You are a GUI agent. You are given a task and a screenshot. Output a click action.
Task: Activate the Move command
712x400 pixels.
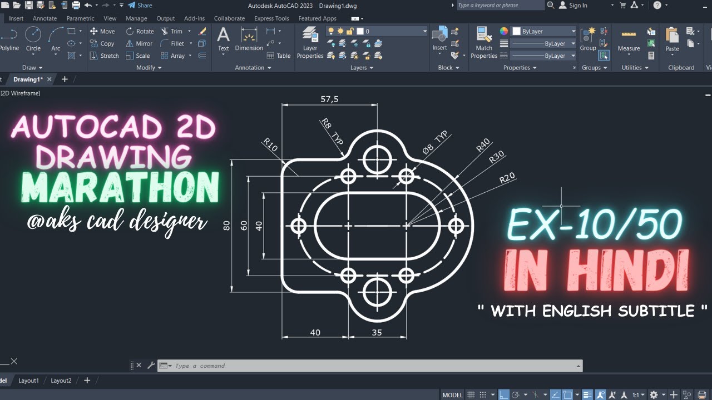coord(103,31)
